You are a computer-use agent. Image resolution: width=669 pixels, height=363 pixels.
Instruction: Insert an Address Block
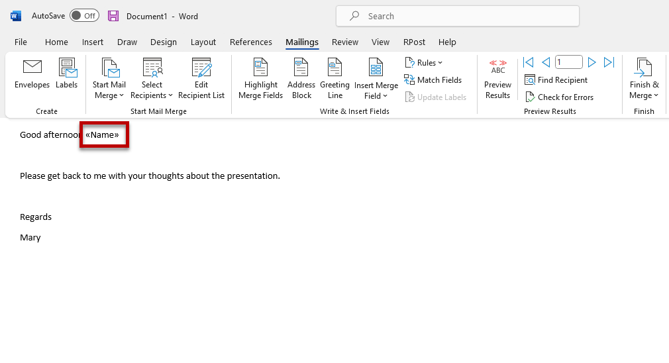(x=301, y=68)
